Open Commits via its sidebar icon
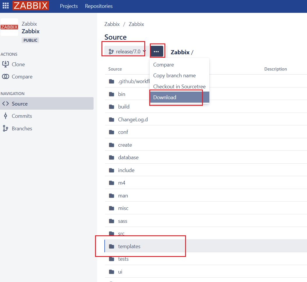 pos(6,116)
